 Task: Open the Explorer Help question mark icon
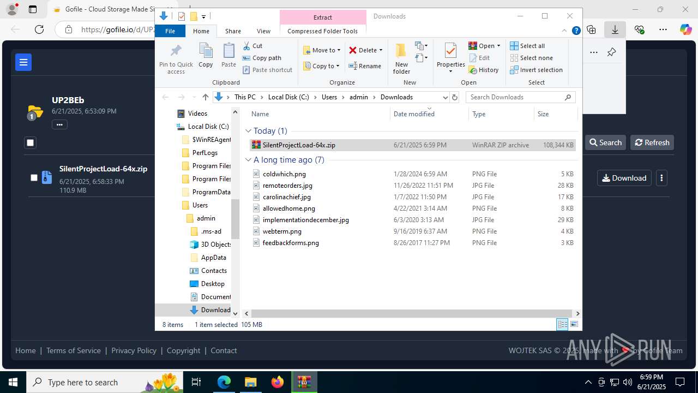coord(576,31)
